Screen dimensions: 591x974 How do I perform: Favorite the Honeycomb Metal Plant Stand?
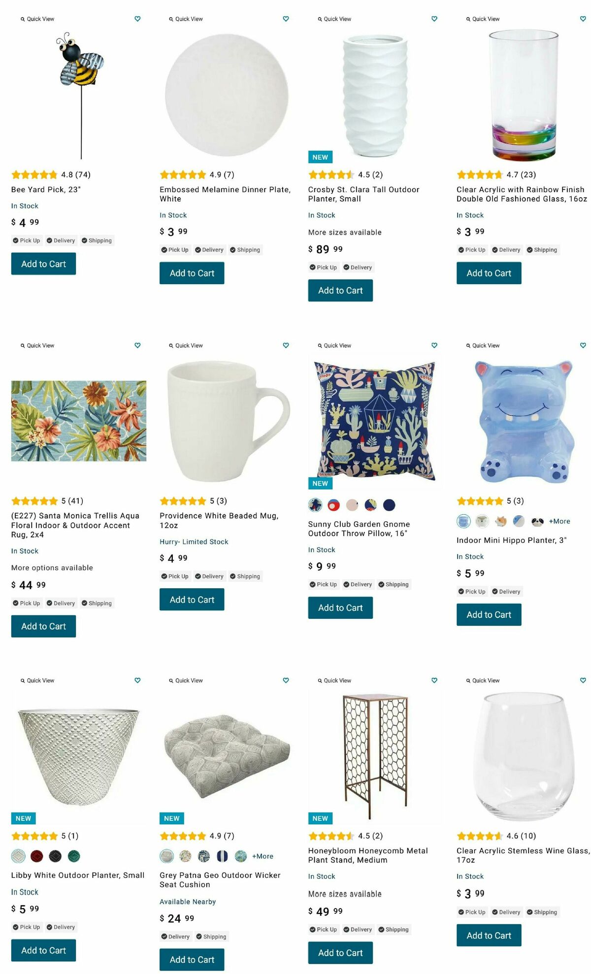[434, 680]
